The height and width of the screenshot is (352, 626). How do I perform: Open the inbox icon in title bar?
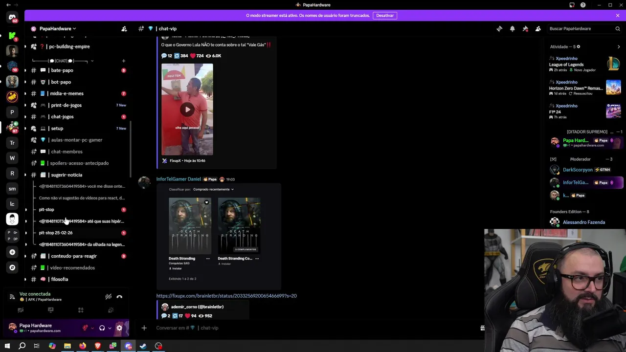pyautogui.click(x=572, y=5)
